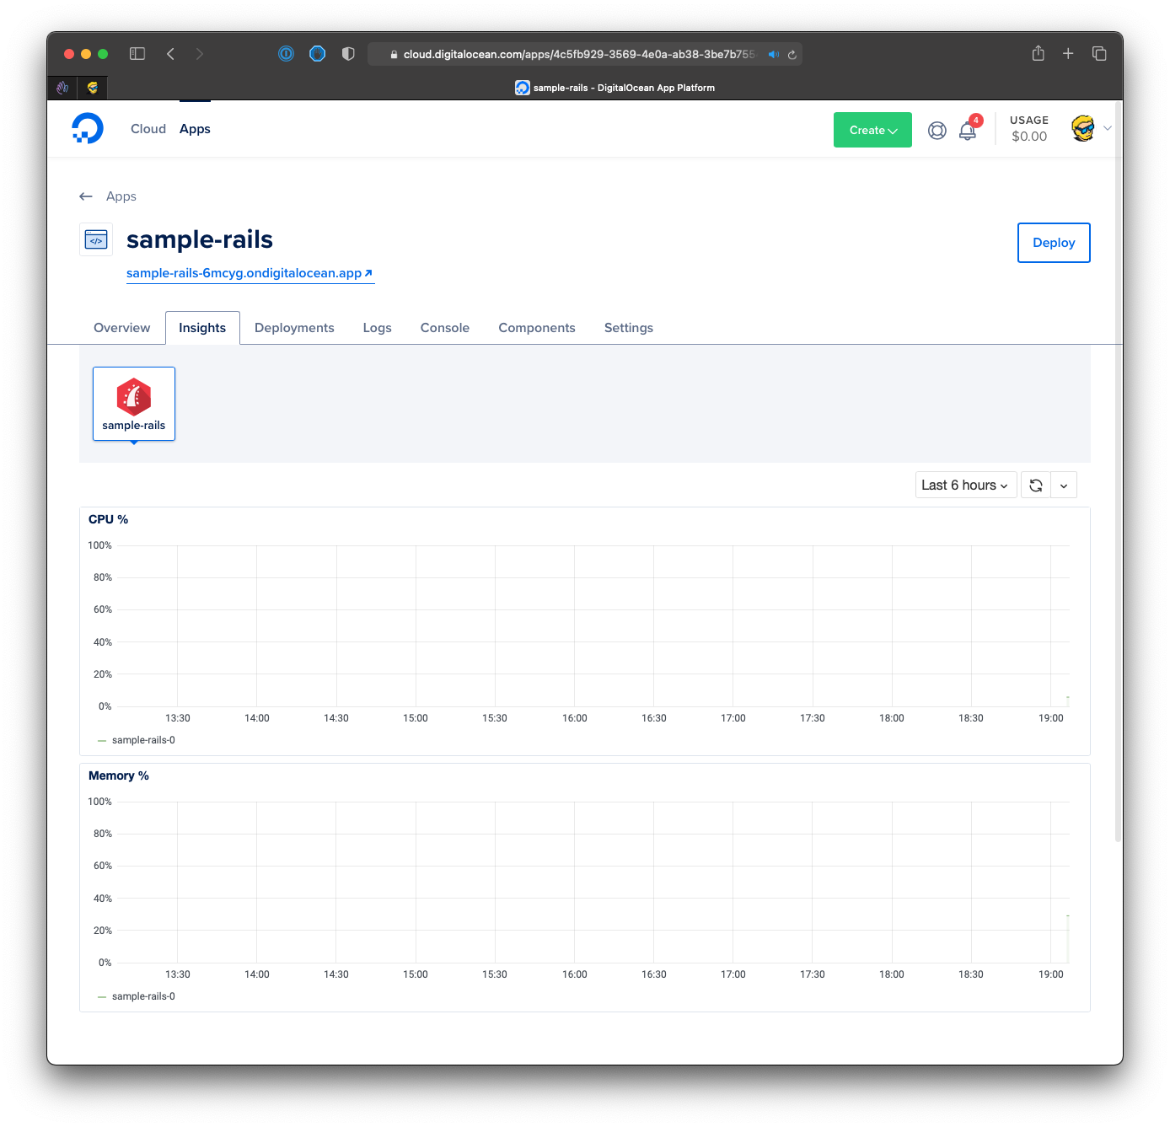Open the Logs tab
This screenshot has height=1127, width=1170.
click(377, 328)
